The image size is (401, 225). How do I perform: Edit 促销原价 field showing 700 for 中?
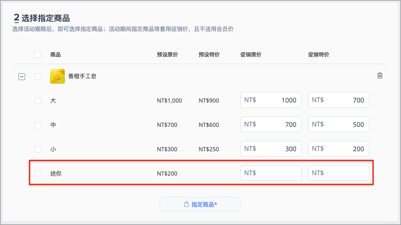coord(271,124)
